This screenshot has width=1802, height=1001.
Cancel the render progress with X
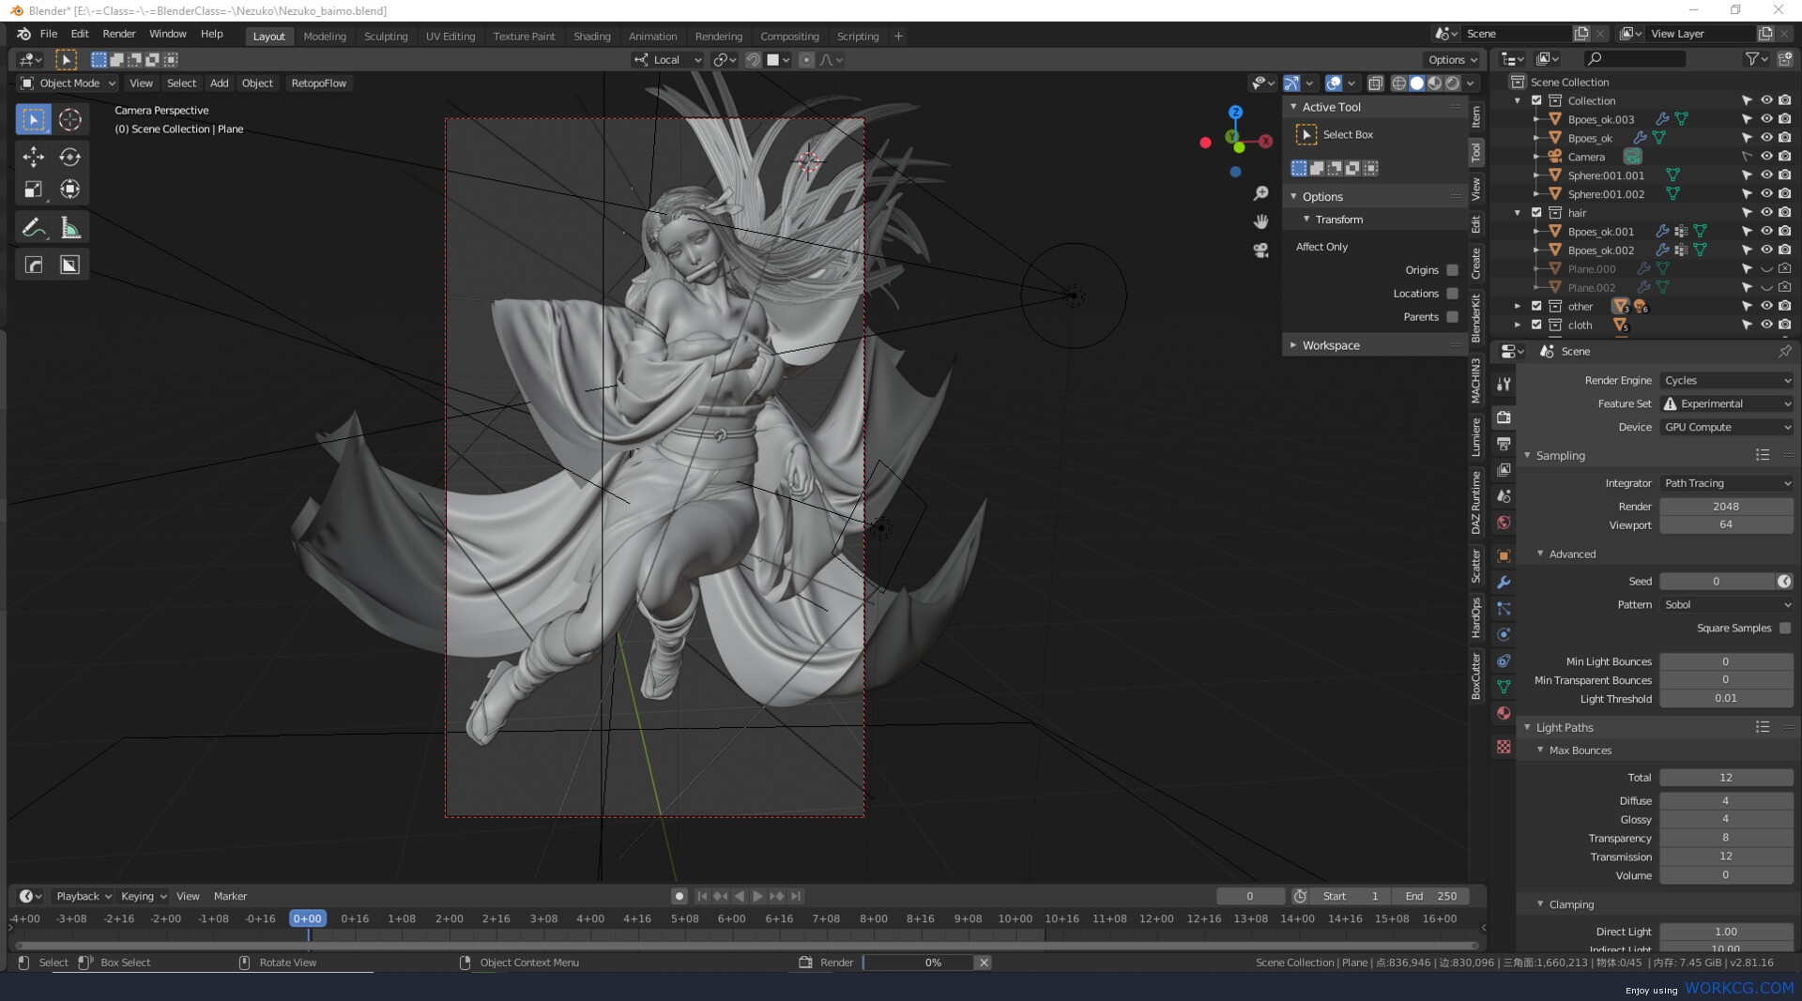(984, 963)
